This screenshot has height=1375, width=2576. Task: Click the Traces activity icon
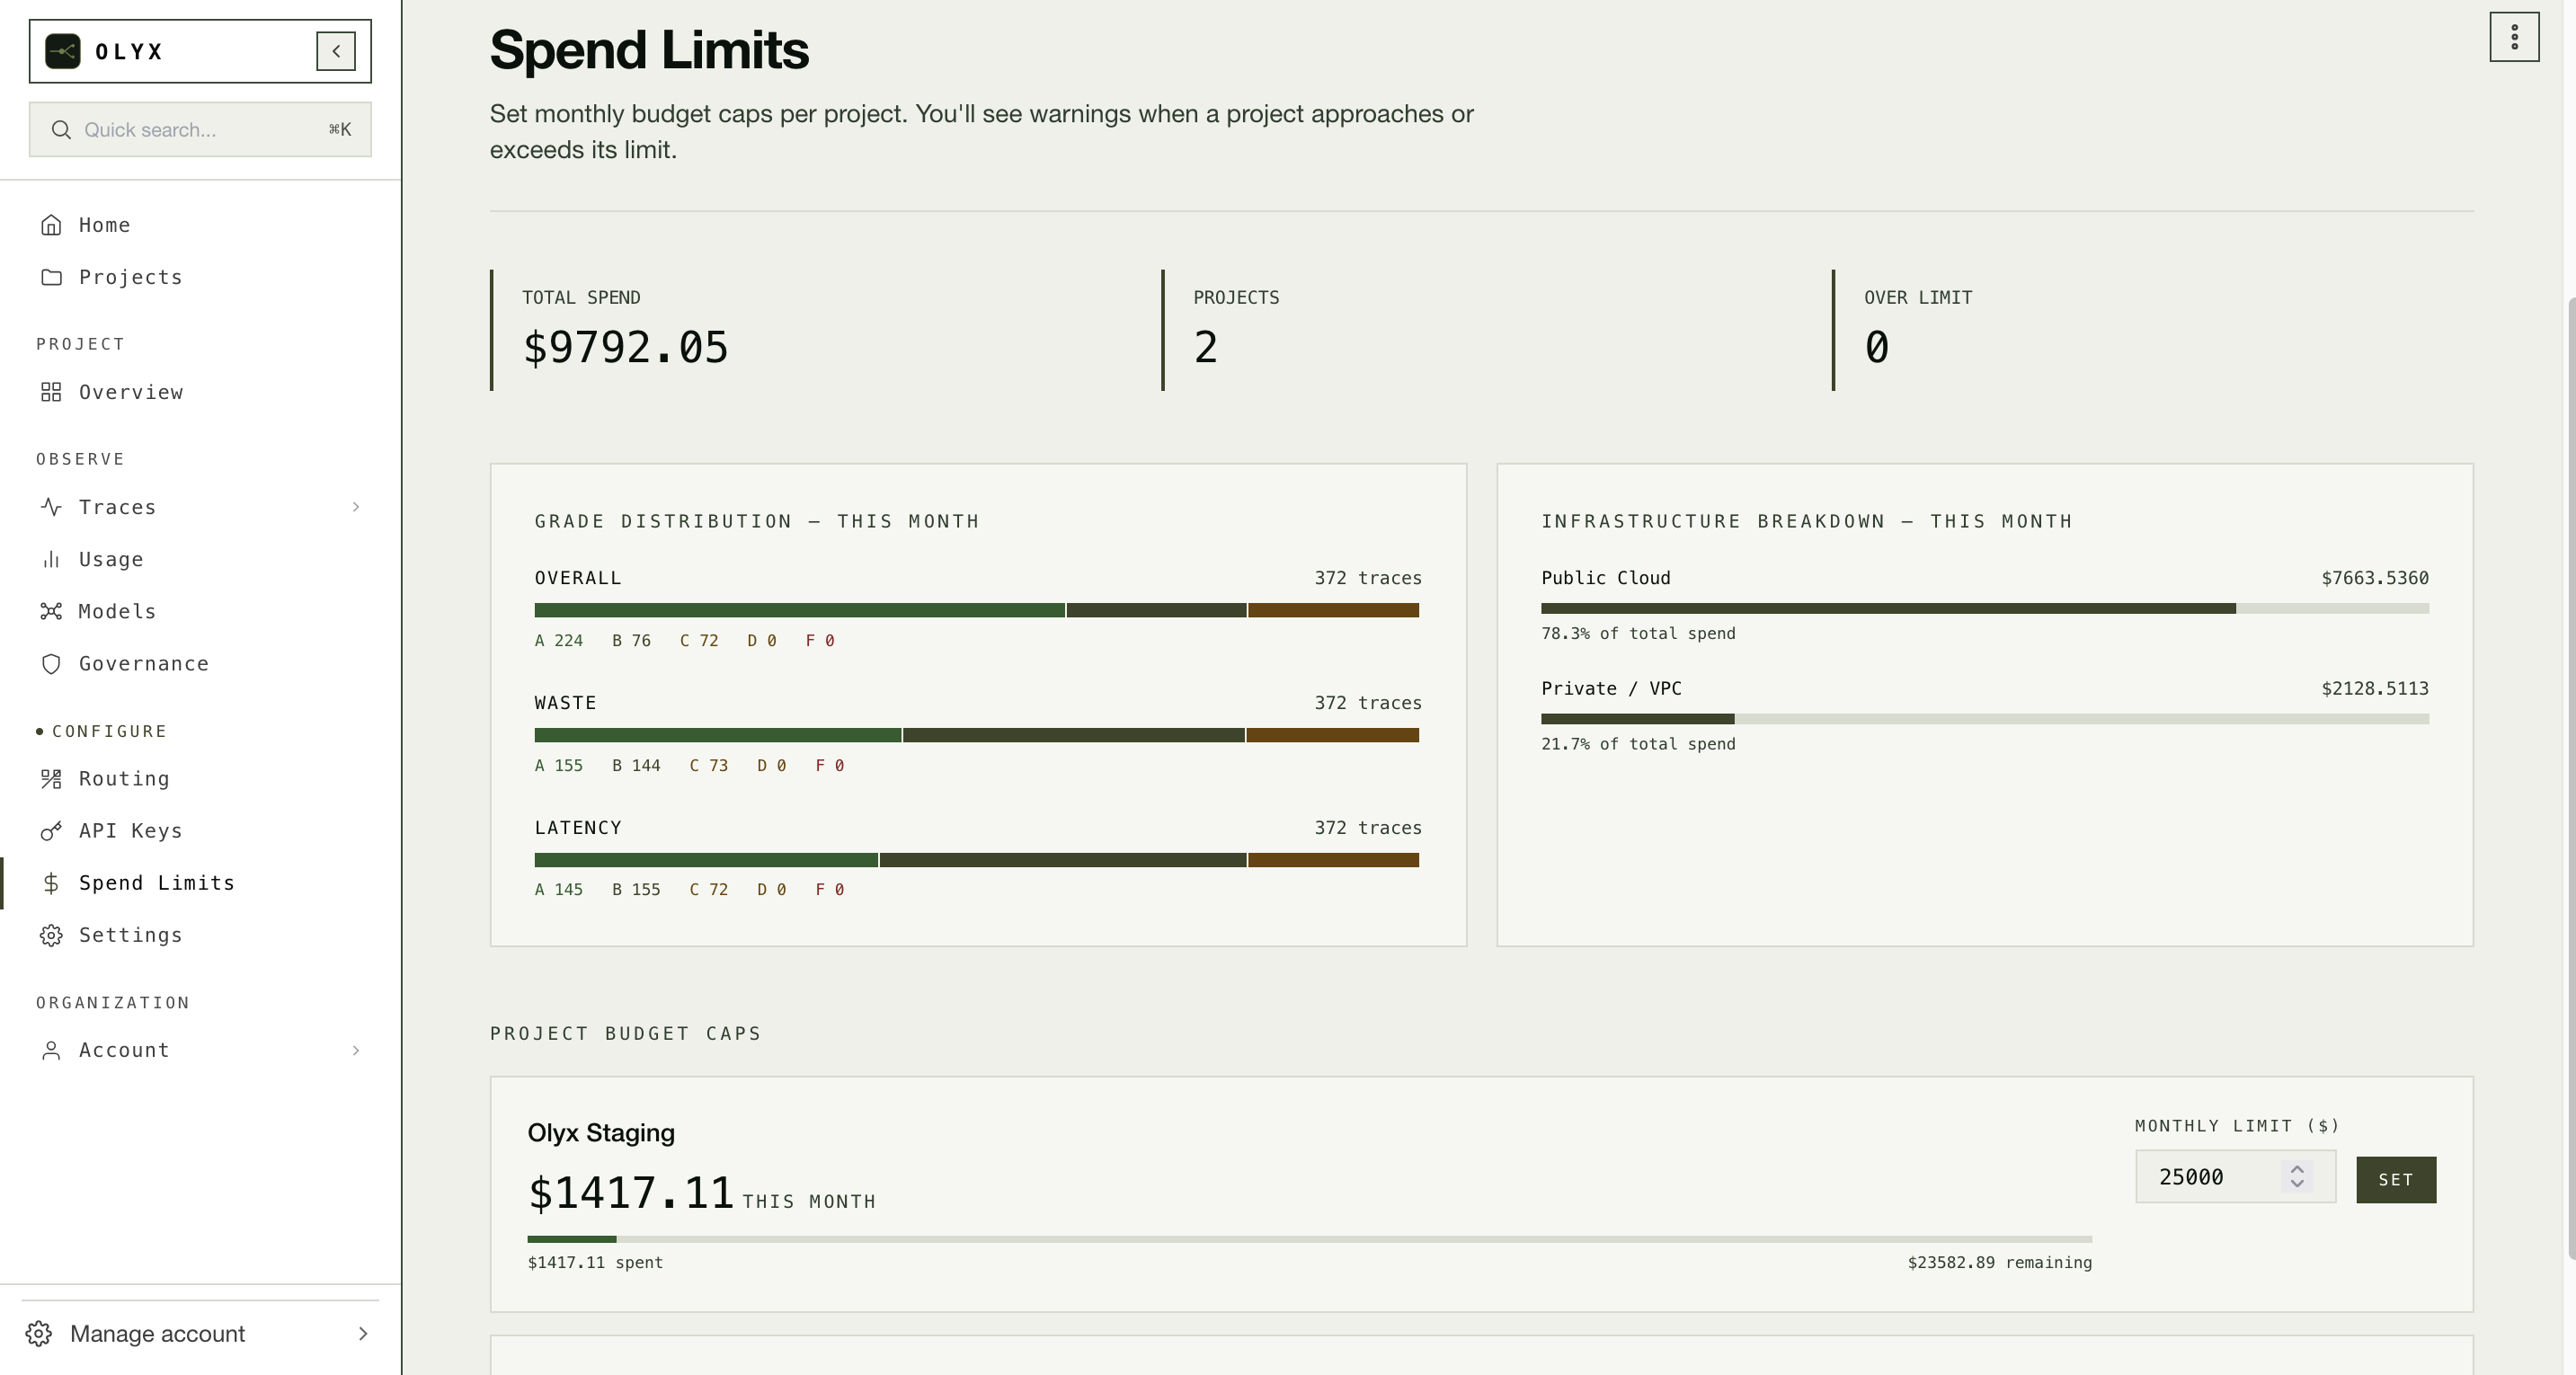[51, 507]
